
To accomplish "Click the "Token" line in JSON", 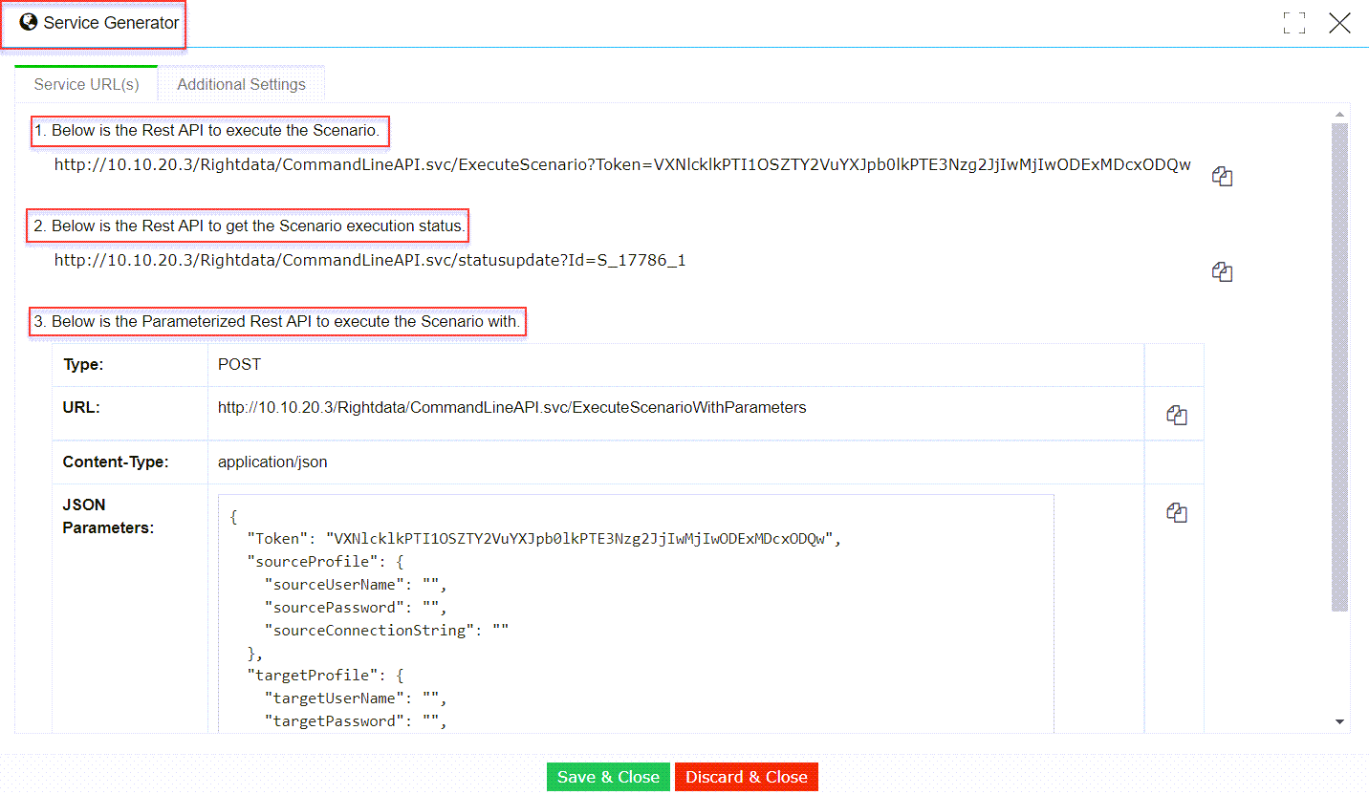I will (x=544, y=539).
